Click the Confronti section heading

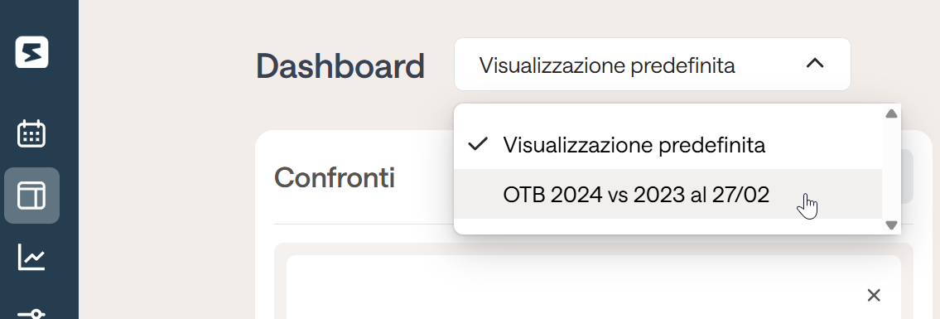pyautogui.click(x=334, y=177)
